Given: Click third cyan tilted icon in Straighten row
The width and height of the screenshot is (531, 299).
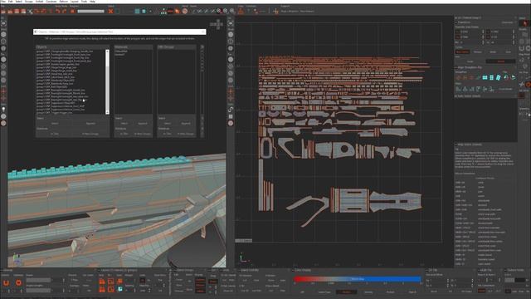Looking at the screenshot, I should pos(498,77).
